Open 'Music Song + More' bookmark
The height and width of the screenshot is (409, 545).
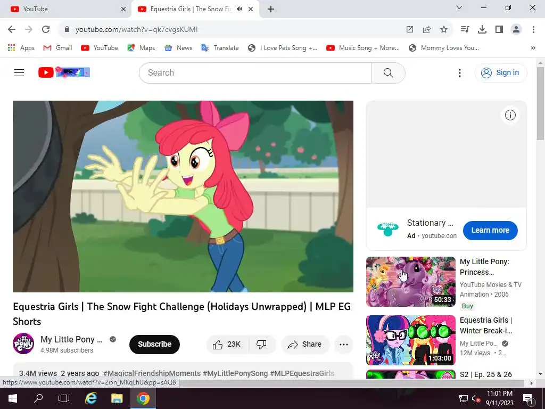363,48
